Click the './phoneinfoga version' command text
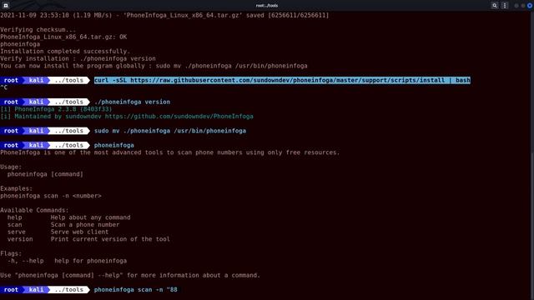 [x=132, y=102]
